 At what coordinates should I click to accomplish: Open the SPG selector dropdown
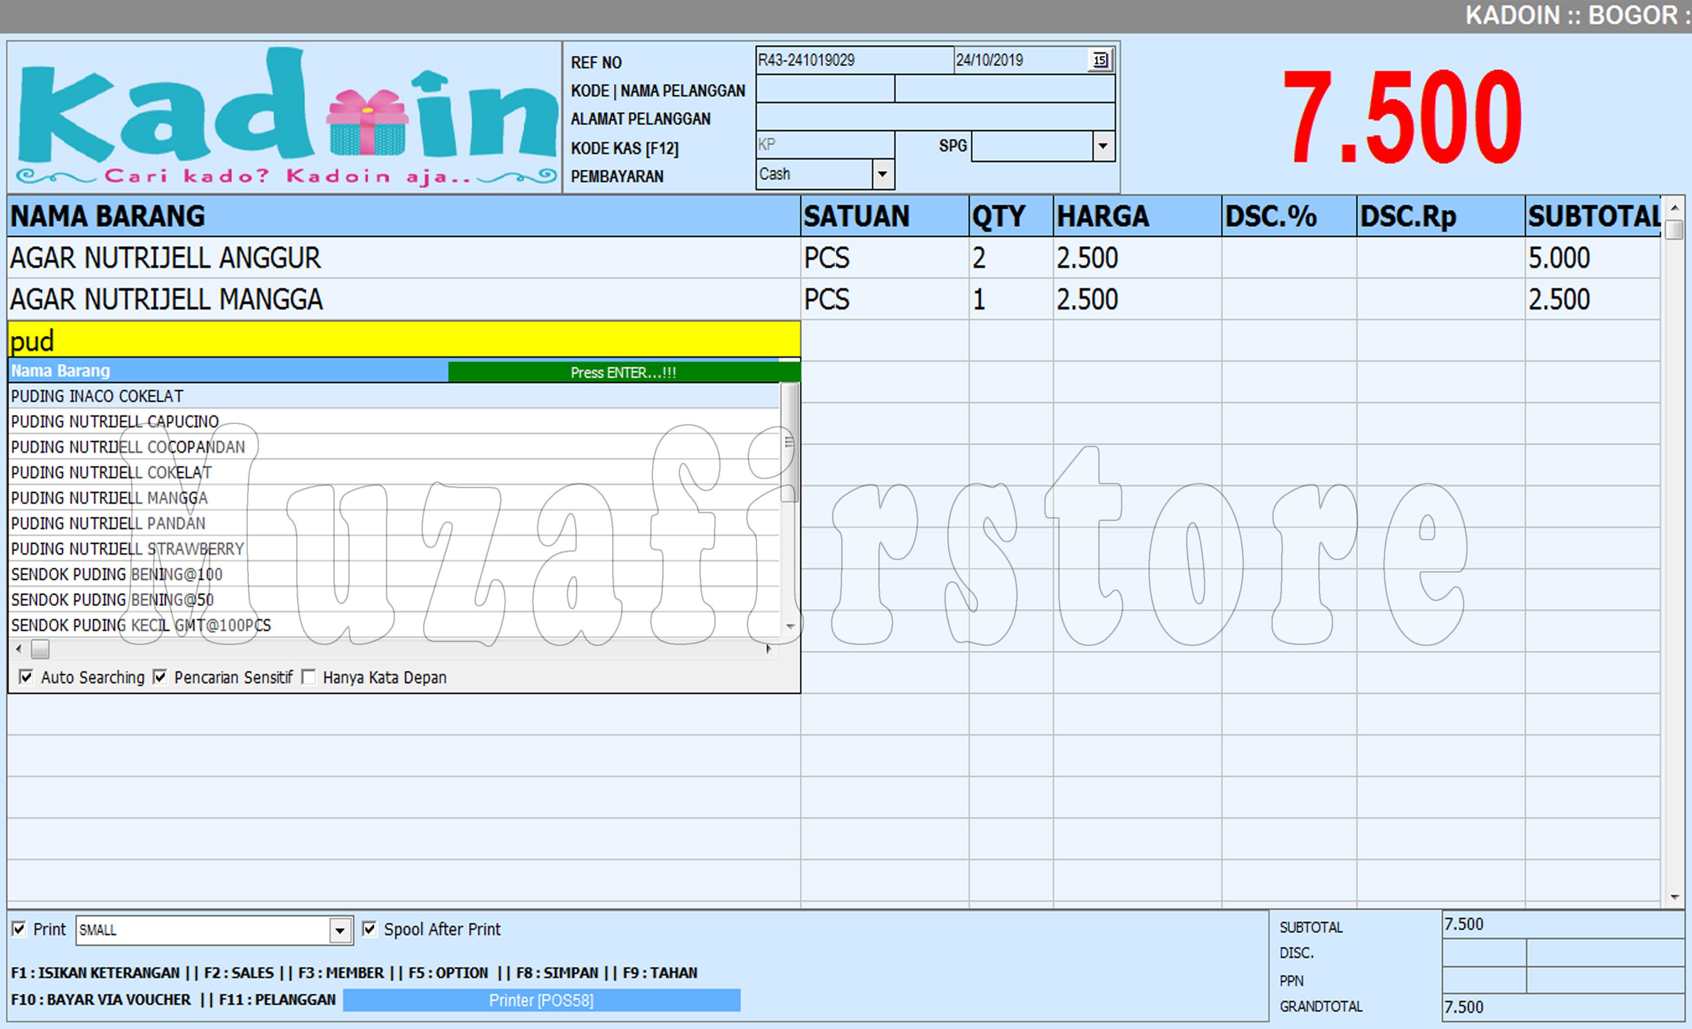coord(1103,146)
